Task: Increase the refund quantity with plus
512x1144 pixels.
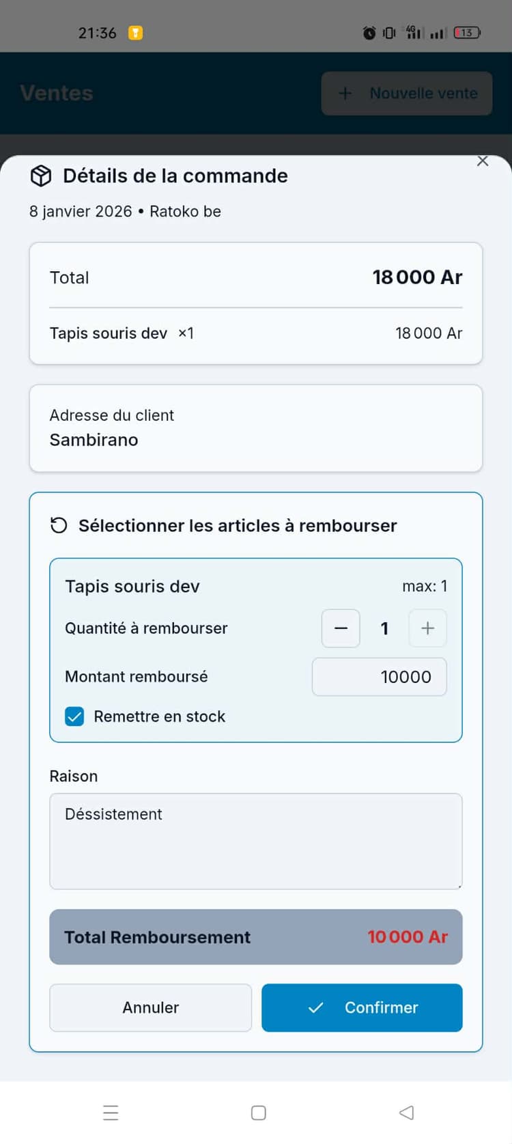Action: (x=427, y=628)
